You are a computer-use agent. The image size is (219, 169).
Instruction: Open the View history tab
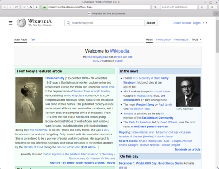click(181, 39)
